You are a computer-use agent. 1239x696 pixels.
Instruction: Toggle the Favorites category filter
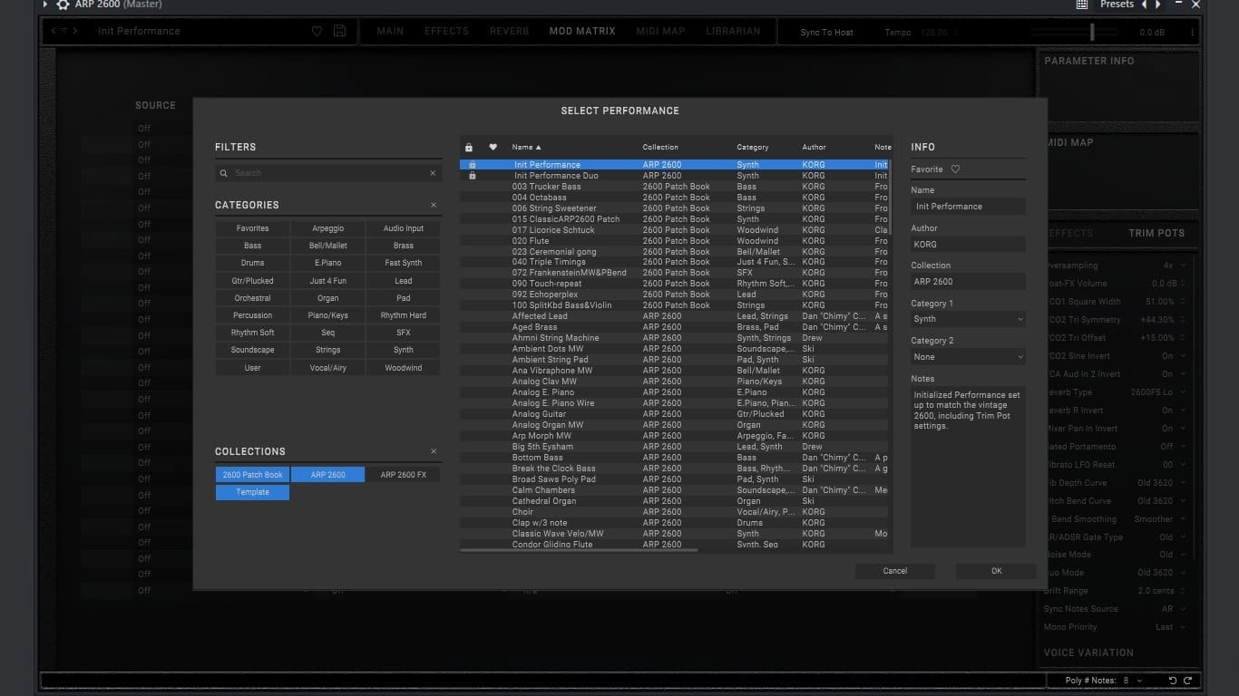(252, 228)
